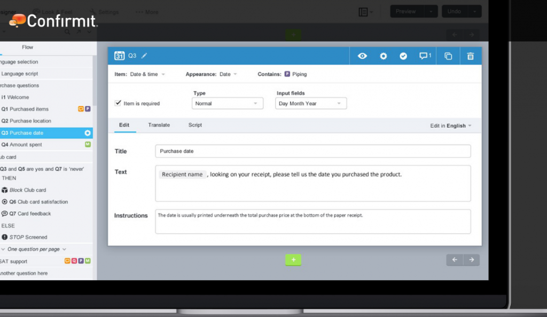Click the Piping badge next to Contains
Image resolution: width=547 pixels, height=317 pixels.
(x=287, y=75)
